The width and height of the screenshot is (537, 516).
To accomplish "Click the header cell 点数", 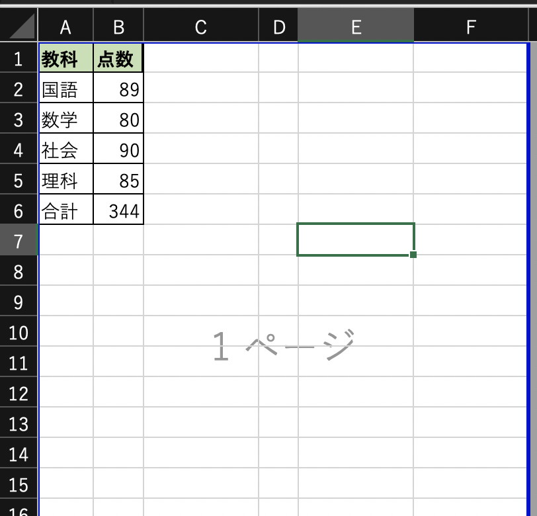I will tap(118, 58).
